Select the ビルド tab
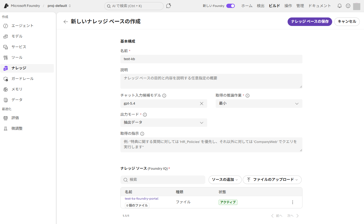 pyautogui.click(x=274, y=6)
